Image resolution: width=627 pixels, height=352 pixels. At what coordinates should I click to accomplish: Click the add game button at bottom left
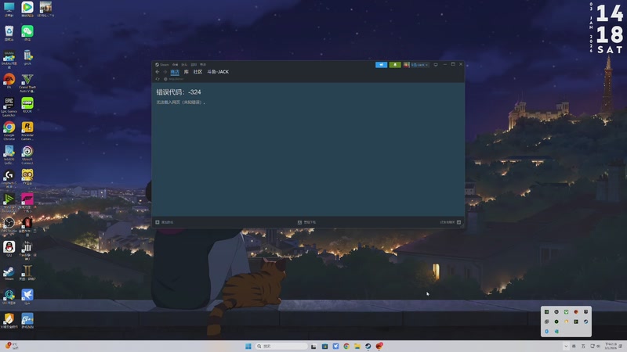[165, 222]
